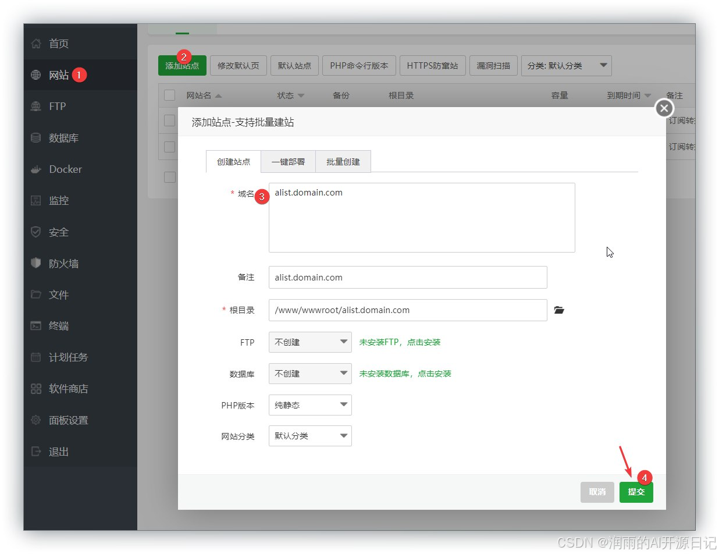This screenshot has width=719, height=554.
Task: Go to 数据库 section
Action: coord(63,138)
